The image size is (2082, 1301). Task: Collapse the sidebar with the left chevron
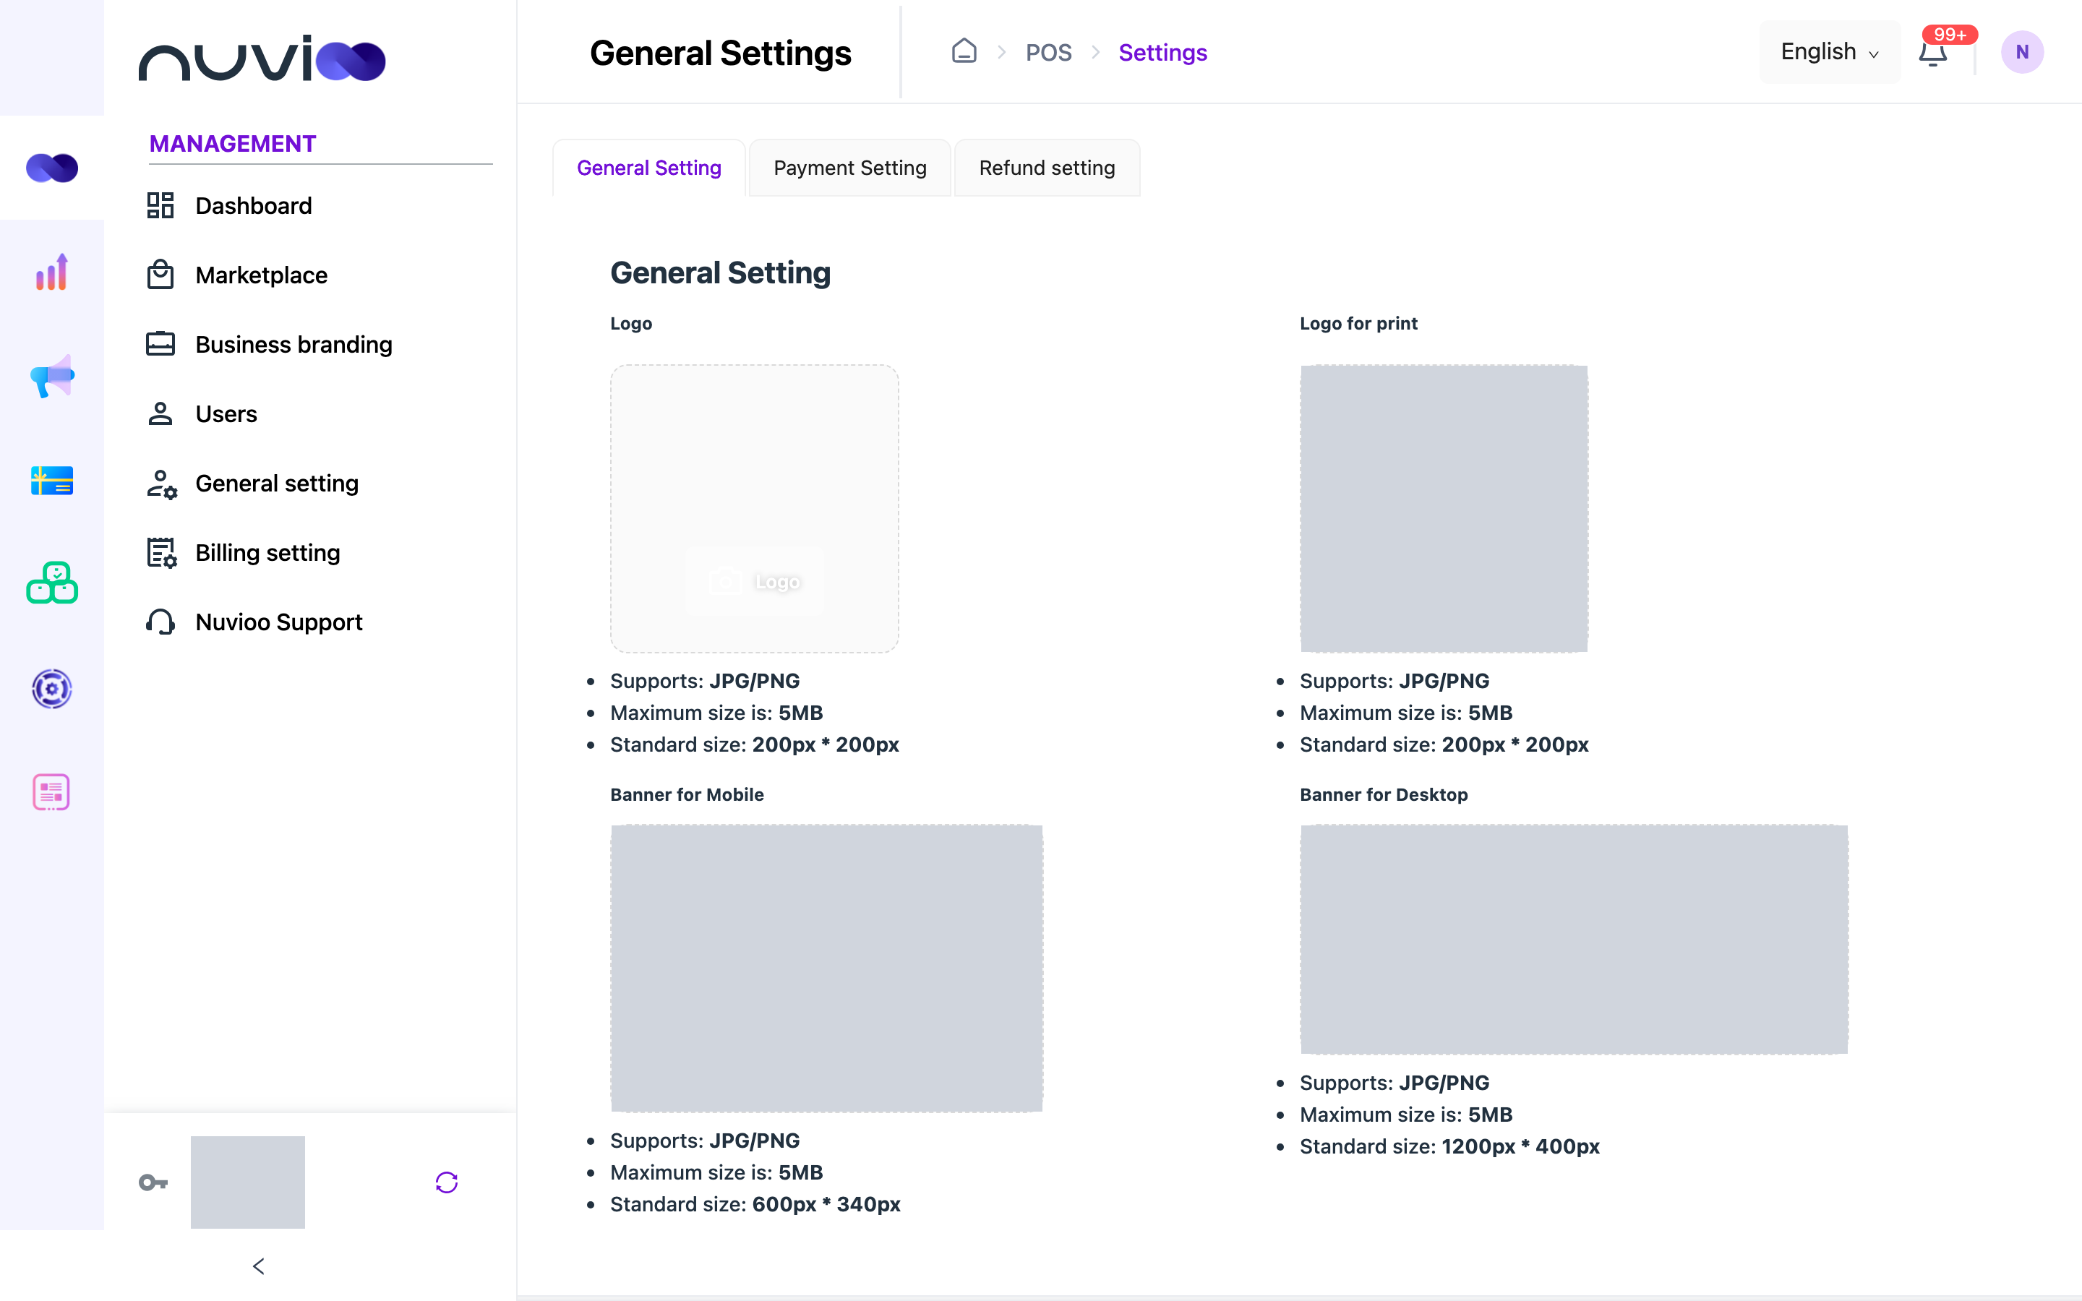pyautogui.click(x=259, y=1266)
